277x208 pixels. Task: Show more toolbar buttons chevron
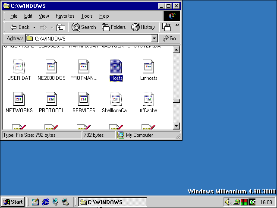(177, 25)
